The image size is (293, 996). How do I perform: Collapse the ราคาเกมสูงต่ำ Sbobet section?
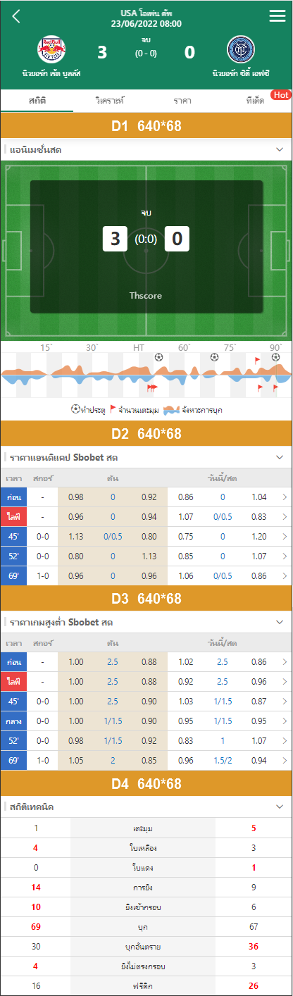point(280,623)
